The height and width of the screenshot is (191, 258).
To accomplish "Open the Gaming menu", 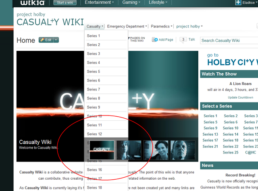I will pyautogui.click(x=131, y=2).
